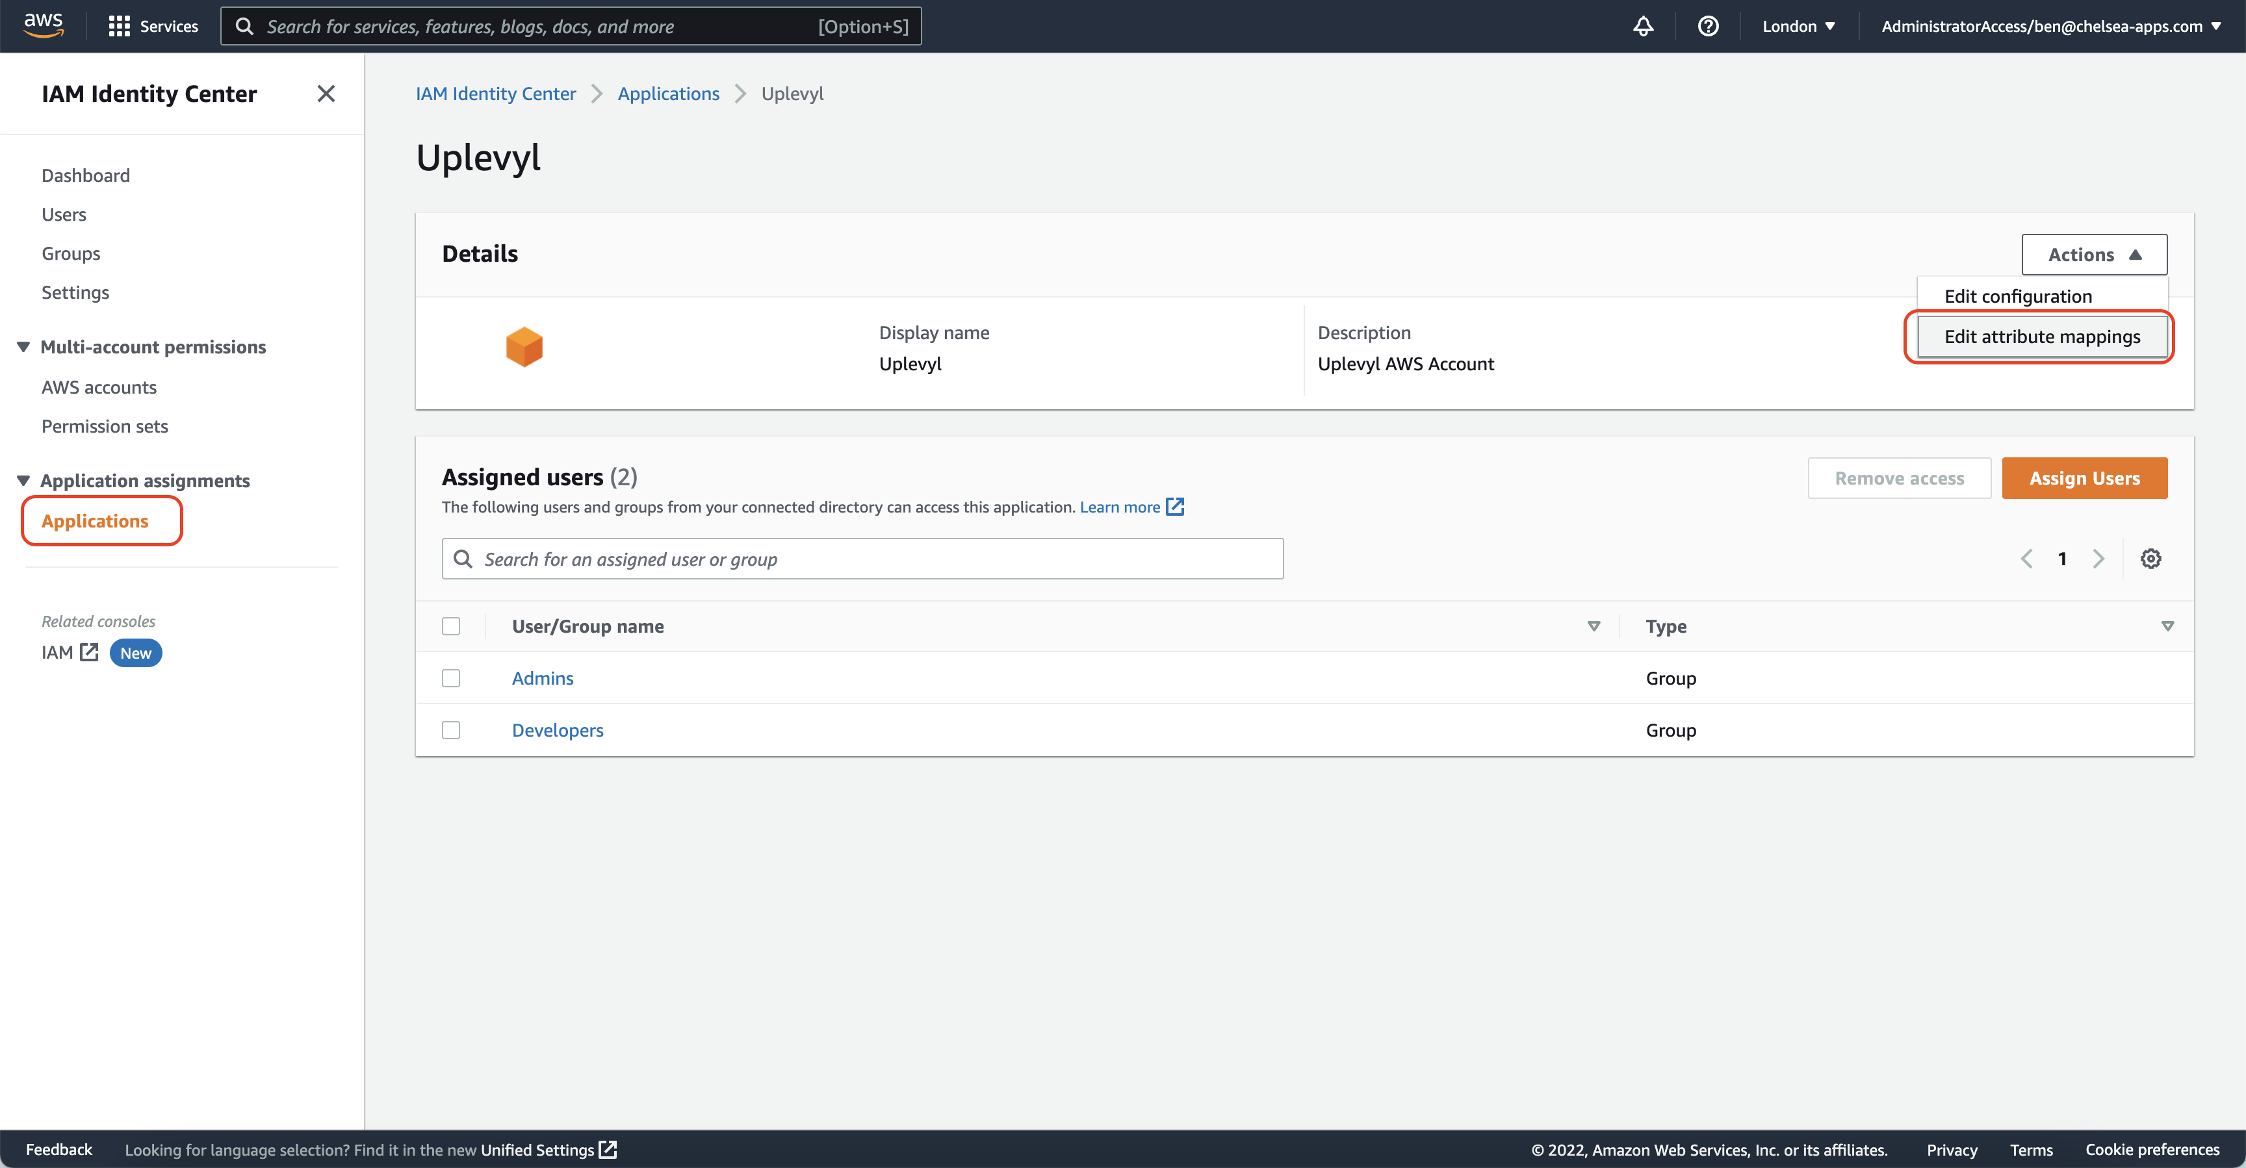Click the AWS logo home icon

(44, 25)
